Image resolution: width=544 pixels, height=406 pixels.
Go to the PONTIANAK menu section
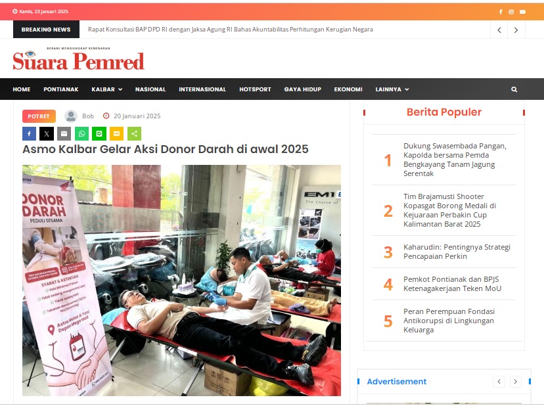61,89
